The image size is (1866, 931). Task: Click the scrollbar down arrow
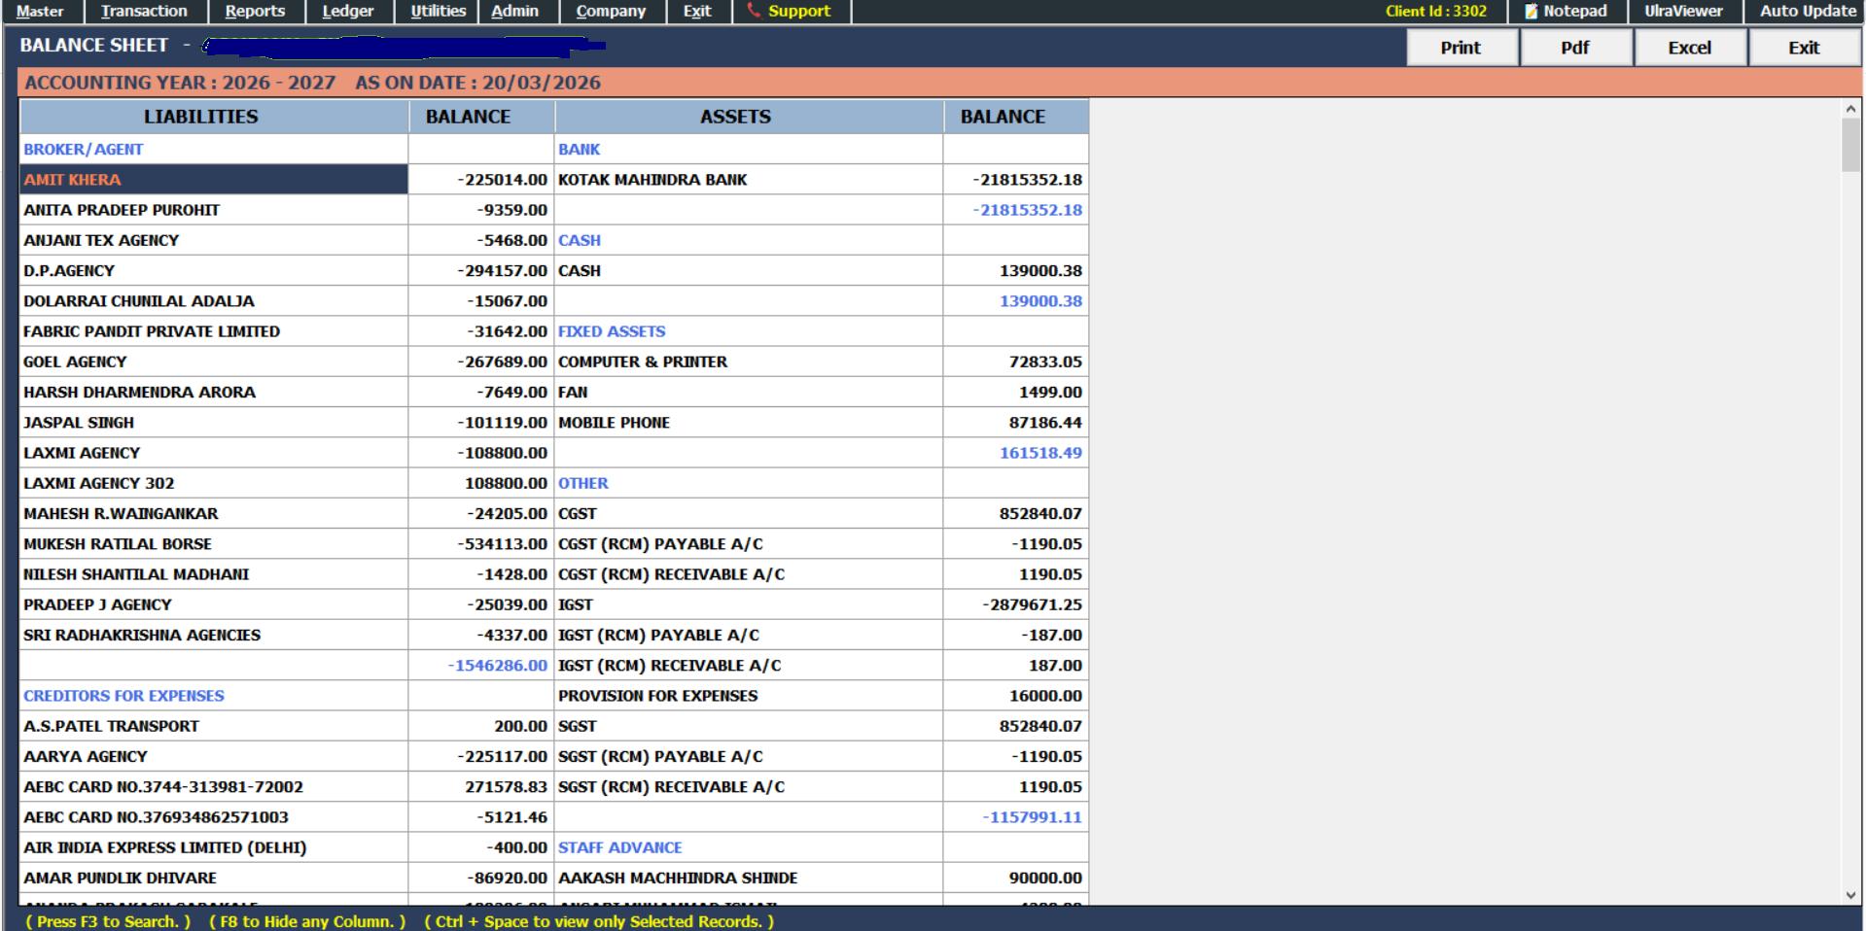coord(1850,895)
